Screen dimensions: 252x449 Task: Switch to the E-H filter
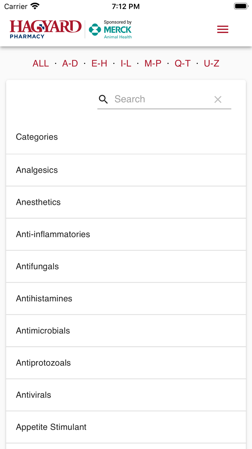[99, 63]
